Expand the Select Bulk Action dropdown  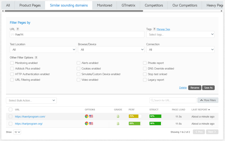click(x=31, y=100)
